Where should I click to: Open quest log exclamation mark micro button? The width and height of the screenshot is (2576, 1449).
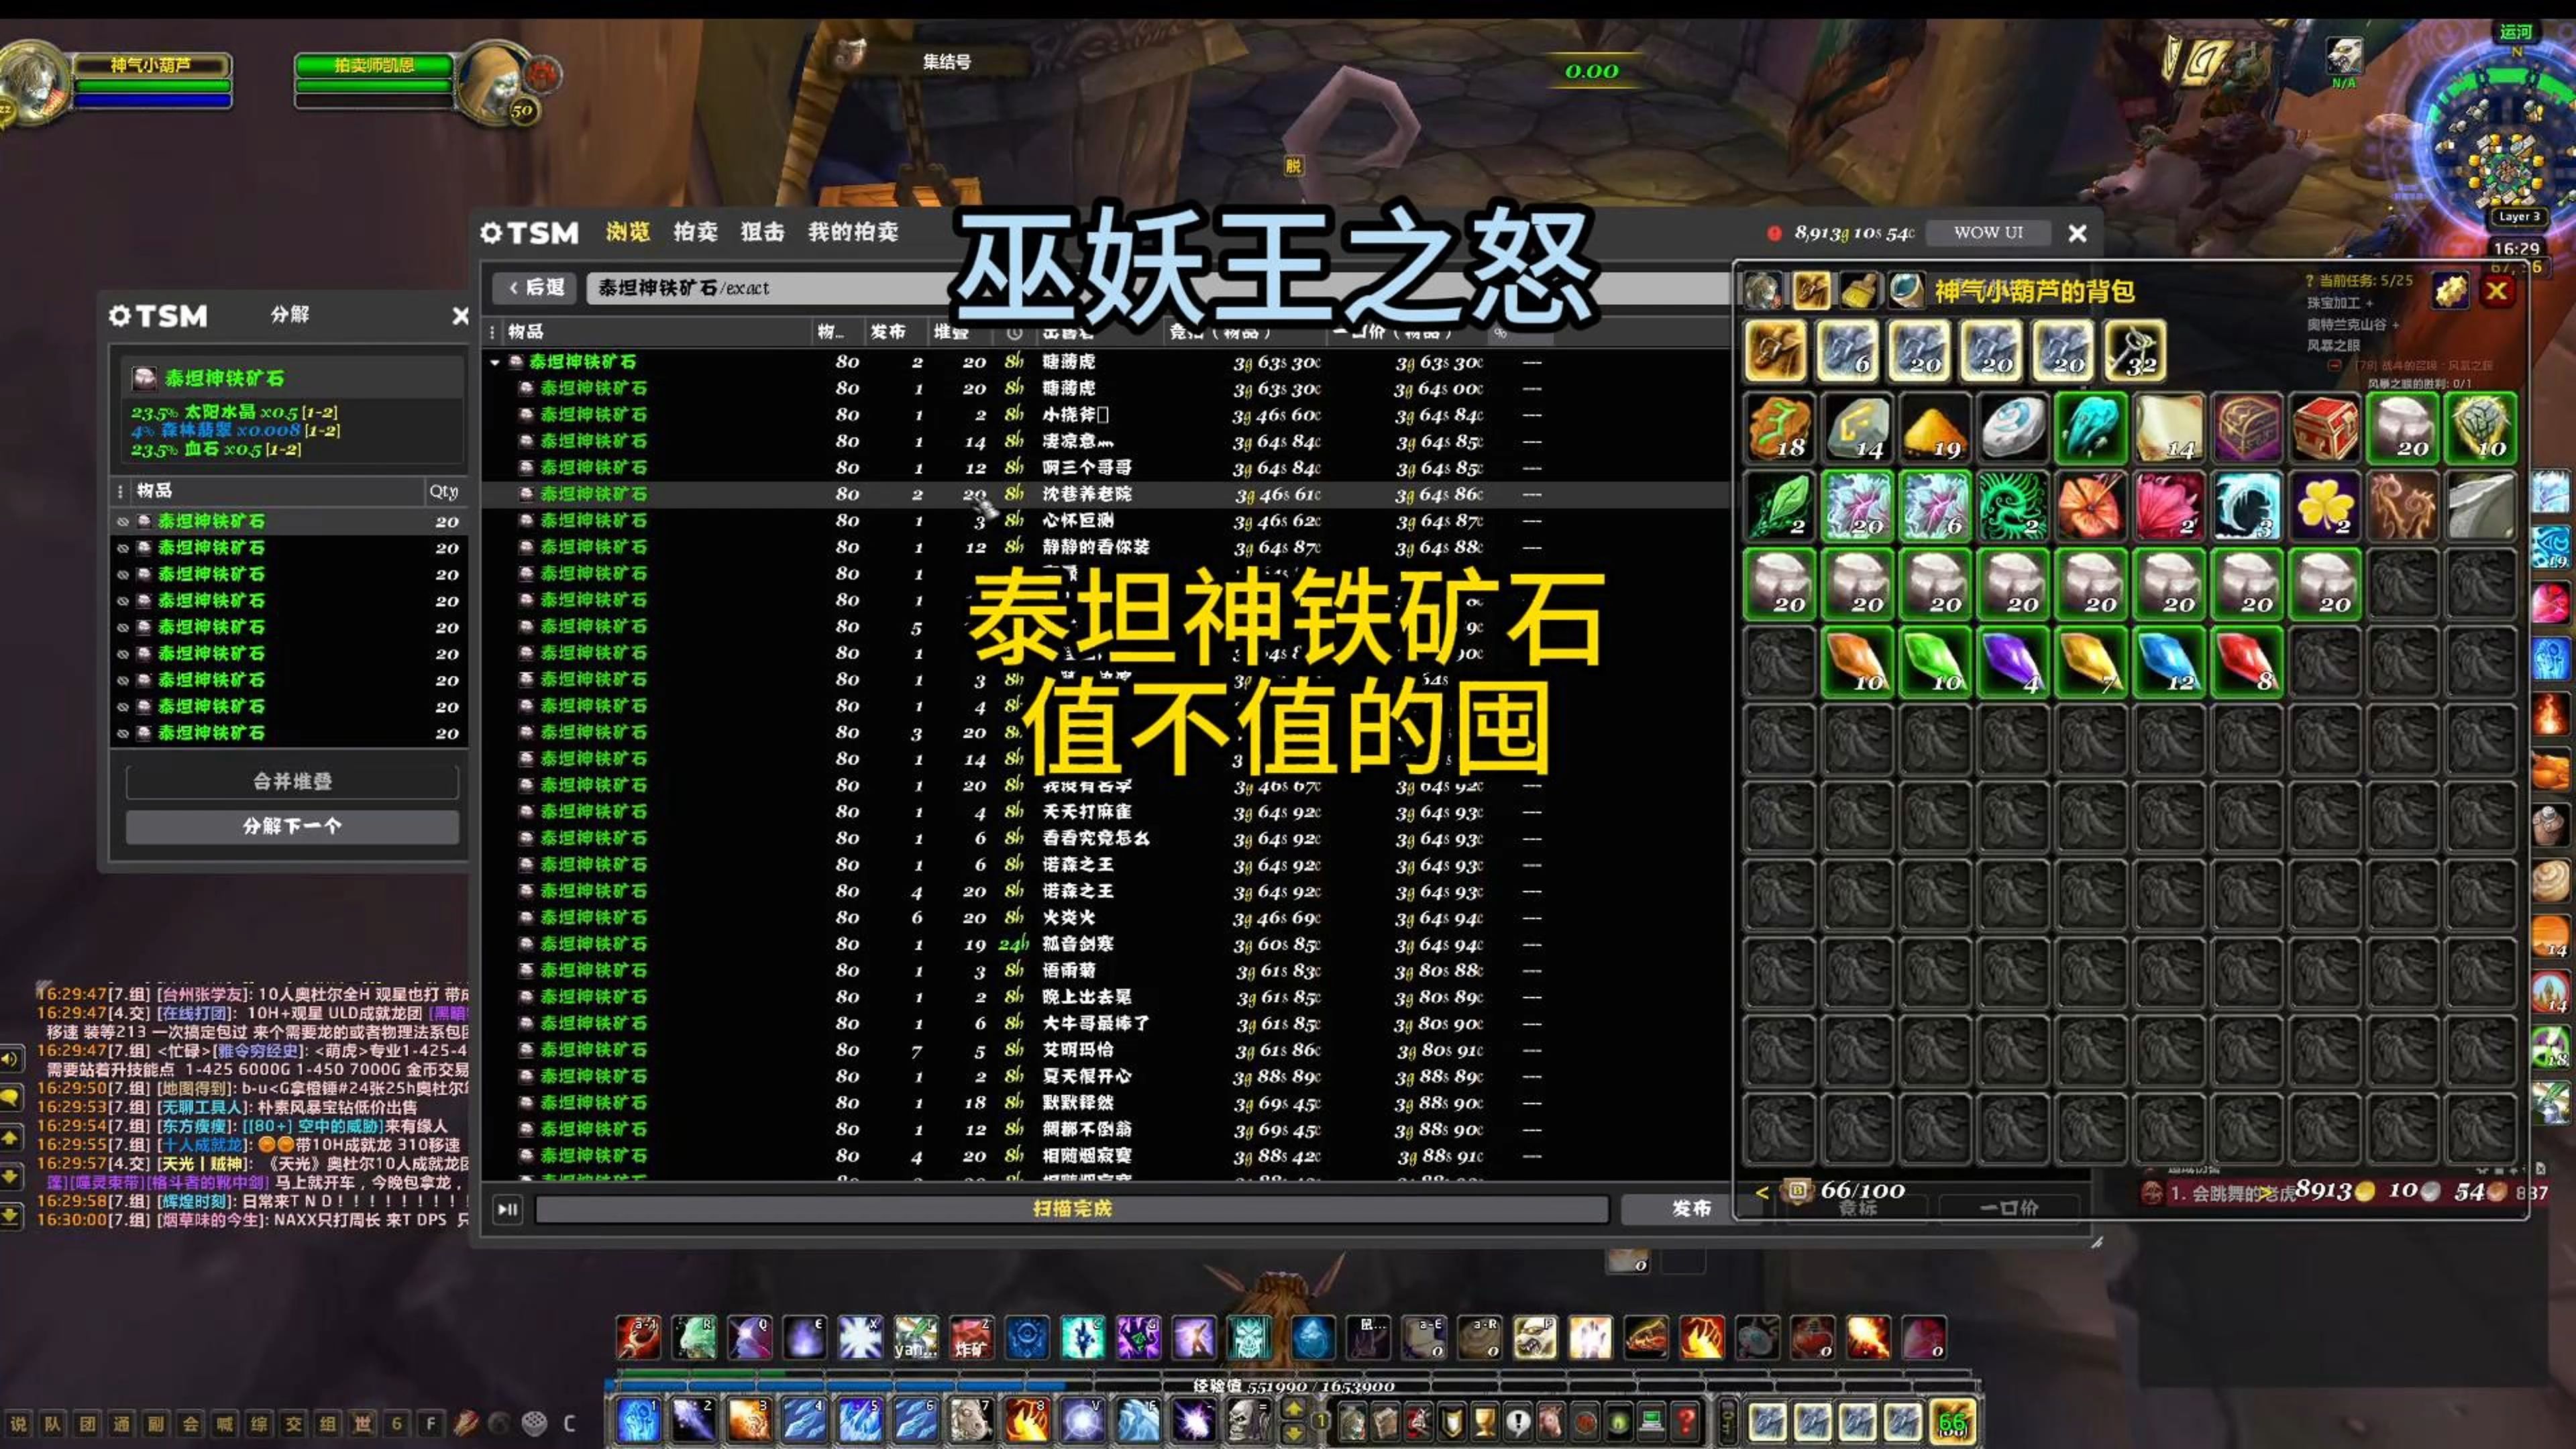pyautogui.click(x=1518, y=1421)
